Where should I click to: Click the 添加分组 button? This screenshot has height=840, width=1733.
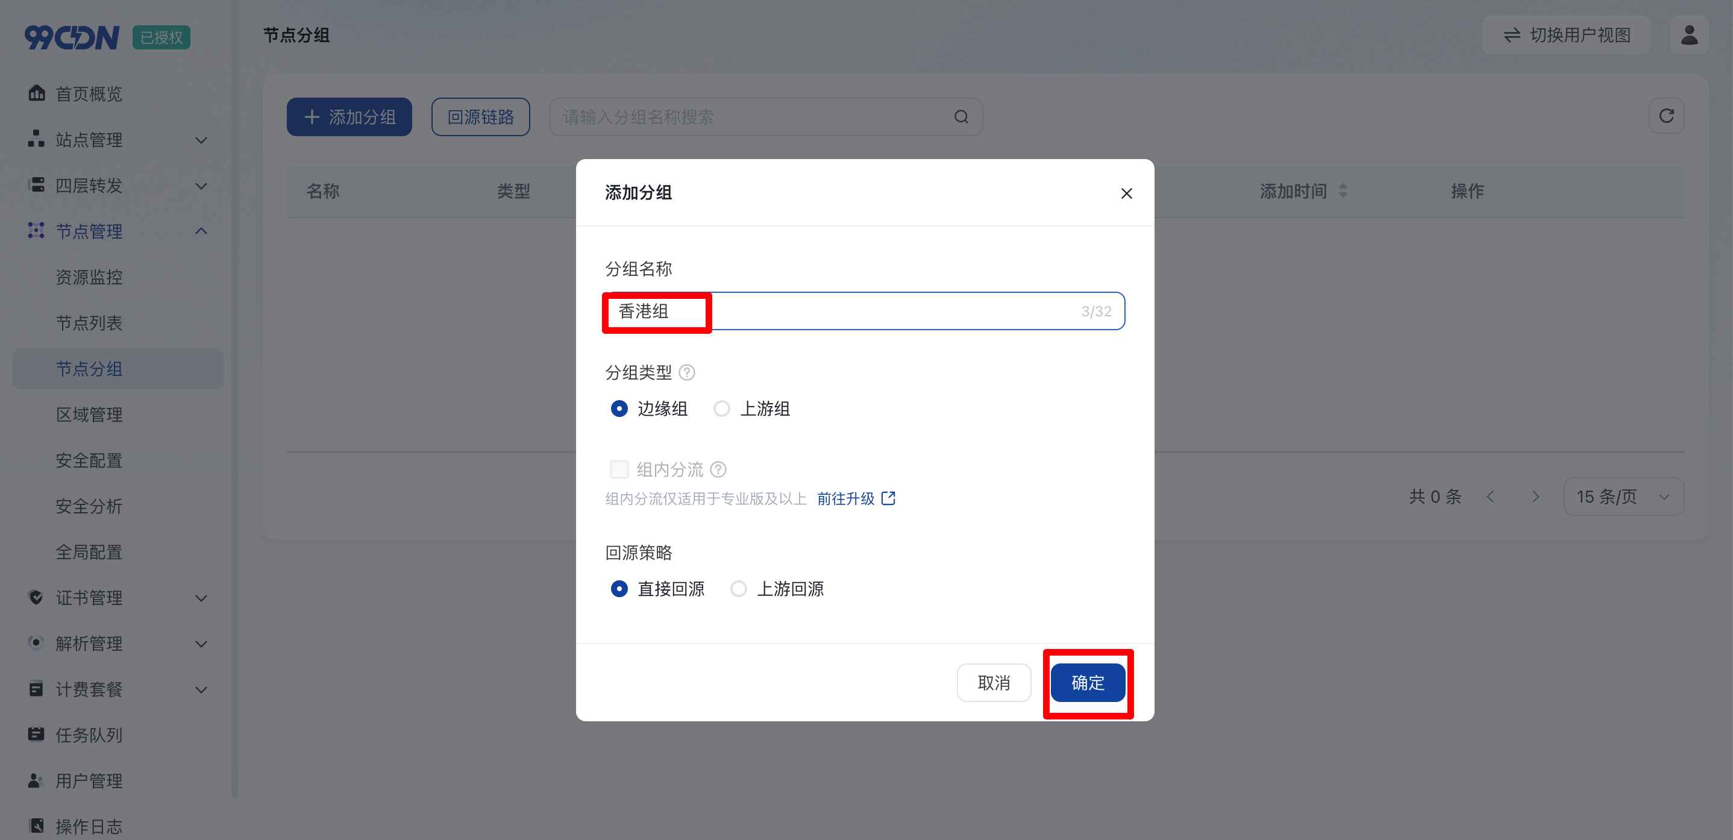[x=348, y=117]
